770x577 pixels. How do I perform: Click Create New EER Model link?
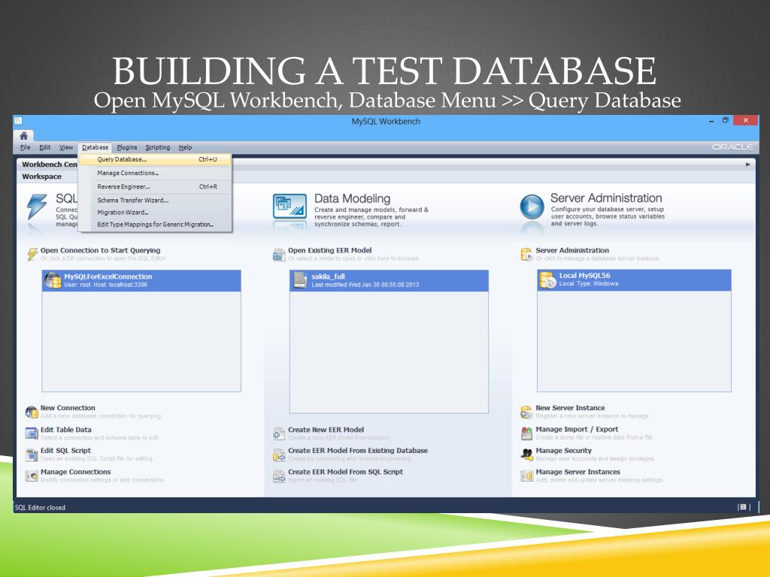click(x=326, y=429)
